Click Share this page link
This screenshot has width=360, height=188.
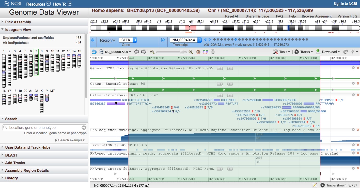coord(257,16)
